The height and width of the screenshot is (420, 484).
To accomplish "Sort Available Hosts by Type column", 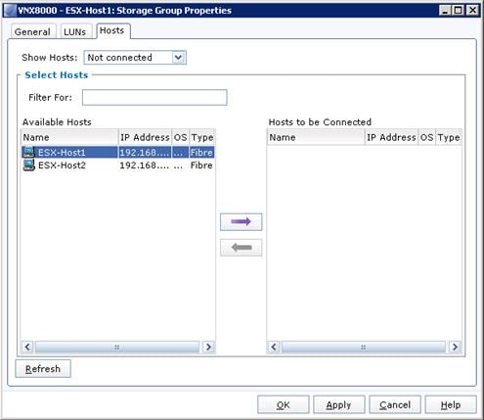I will pos(202,137).
